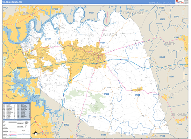Image resolution: width=191 pixels, height=139 pixels.
Task: Click the blue Interstate Highways legend line
Action: coord(13,135)
